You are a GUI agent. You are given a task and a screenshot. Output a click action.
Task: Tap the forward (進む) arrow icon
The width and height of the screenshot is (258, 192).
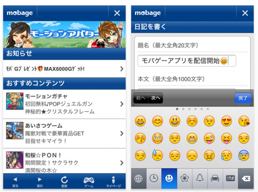point(40,179)
